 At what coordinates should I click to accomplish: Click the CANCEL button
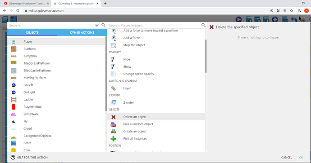click(286, 158)
